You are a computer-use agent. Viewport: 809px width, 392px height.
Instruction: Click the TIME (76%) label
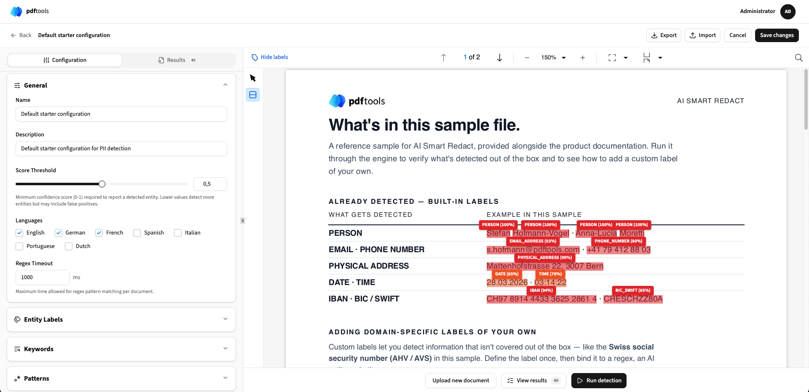[550, 274]
